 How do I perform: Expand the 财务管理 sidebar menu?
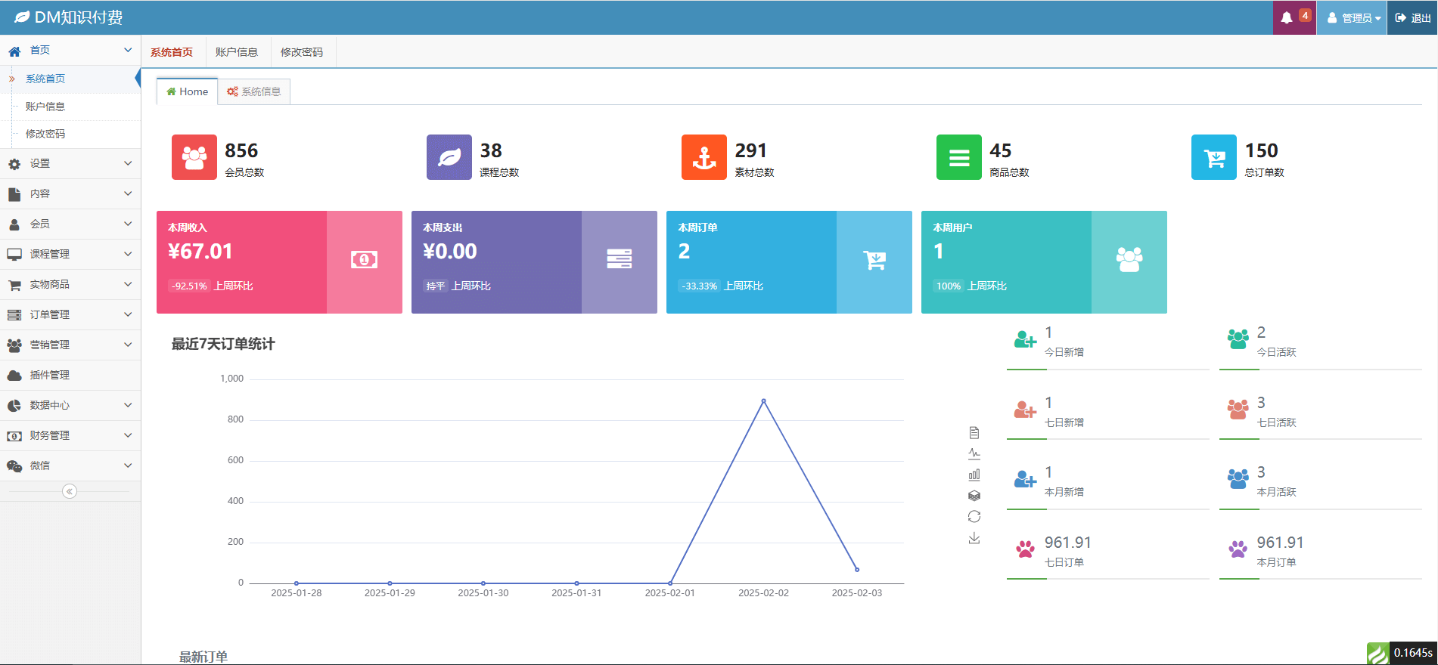(x=70, y=435)
